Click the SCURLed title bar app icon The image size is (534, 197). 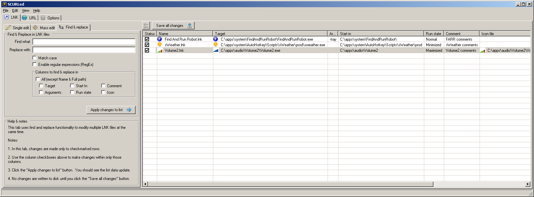pyautogui.click(x=4, y=4)
